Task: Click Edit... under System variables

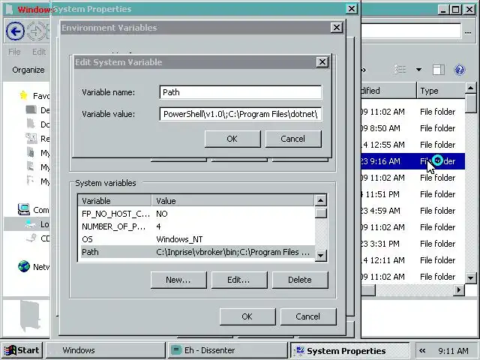Action: (239, 280)
